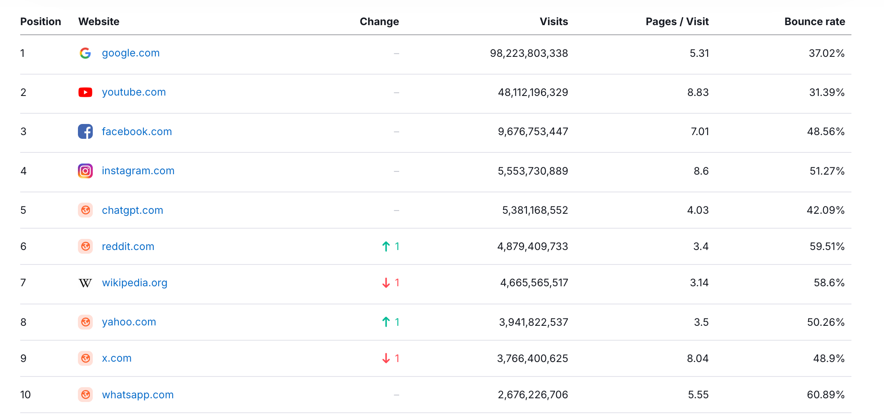Select visits value 5,381,168,552

point(535,210)
